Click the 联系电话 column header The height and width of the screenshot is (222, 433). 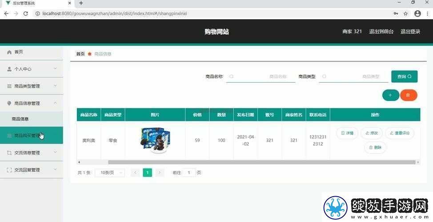click(318, 115)
